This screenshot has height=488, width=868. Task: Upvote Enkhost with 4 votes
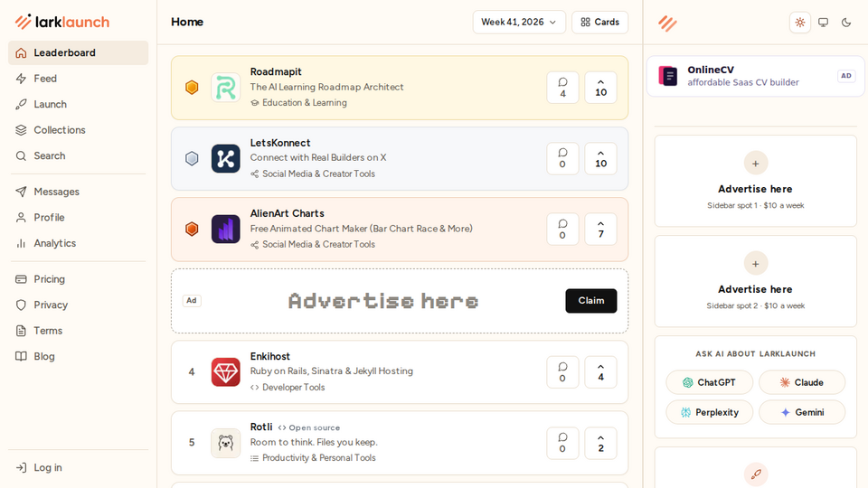(600, 371)
